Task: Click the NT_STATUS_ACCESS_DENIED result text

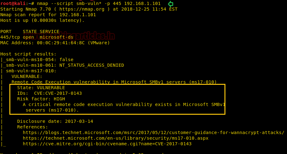Action: point(92,65)
